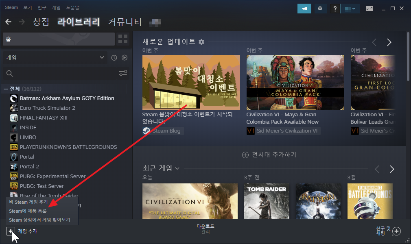The image size is (411, 244).
Task: Click the Steam Blog logo icon
Action: [x=146, y=131]
